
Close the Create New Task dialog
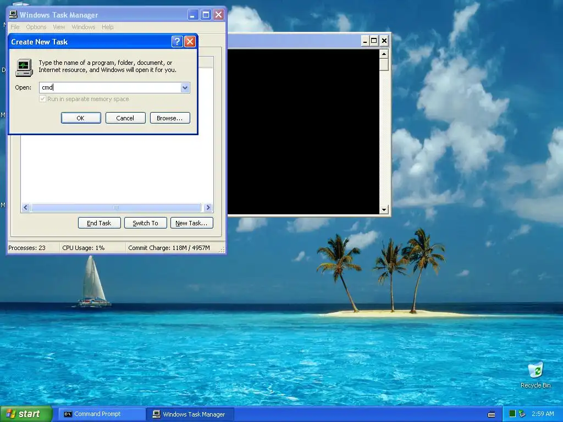pyautogui.click(x=190, y=42)
